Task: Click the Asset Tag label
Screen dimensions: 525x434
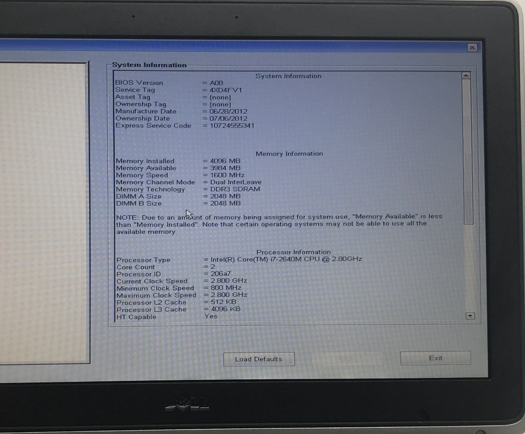Action: click(133, 97)
